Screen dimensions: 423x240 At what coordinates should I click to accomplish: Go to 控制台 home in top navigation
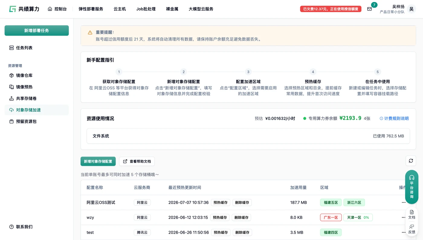tap(57, 9)
